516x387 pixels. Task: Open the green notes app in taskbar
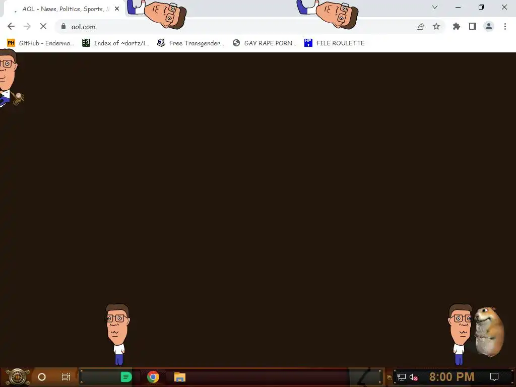pos(126,377)
